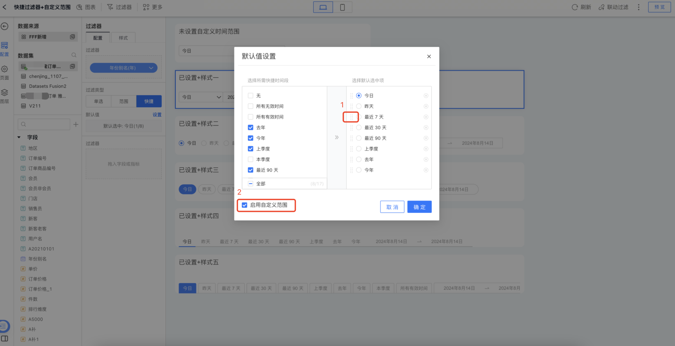Switch to the 样式 tab

[x=123, y=38]
